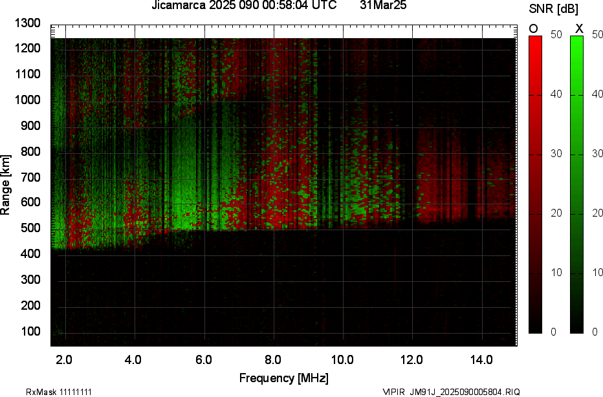The width and height of the screenshot is (603, 397).
Task: Click the 900 km range axis tick label
Action: [x=30, y=126]
